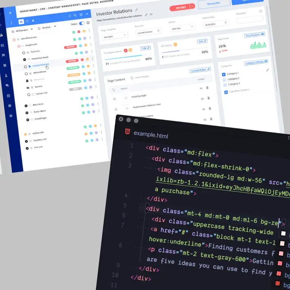Click the Content Editor button
290x290 pixels.
click(x=200, y=70)
